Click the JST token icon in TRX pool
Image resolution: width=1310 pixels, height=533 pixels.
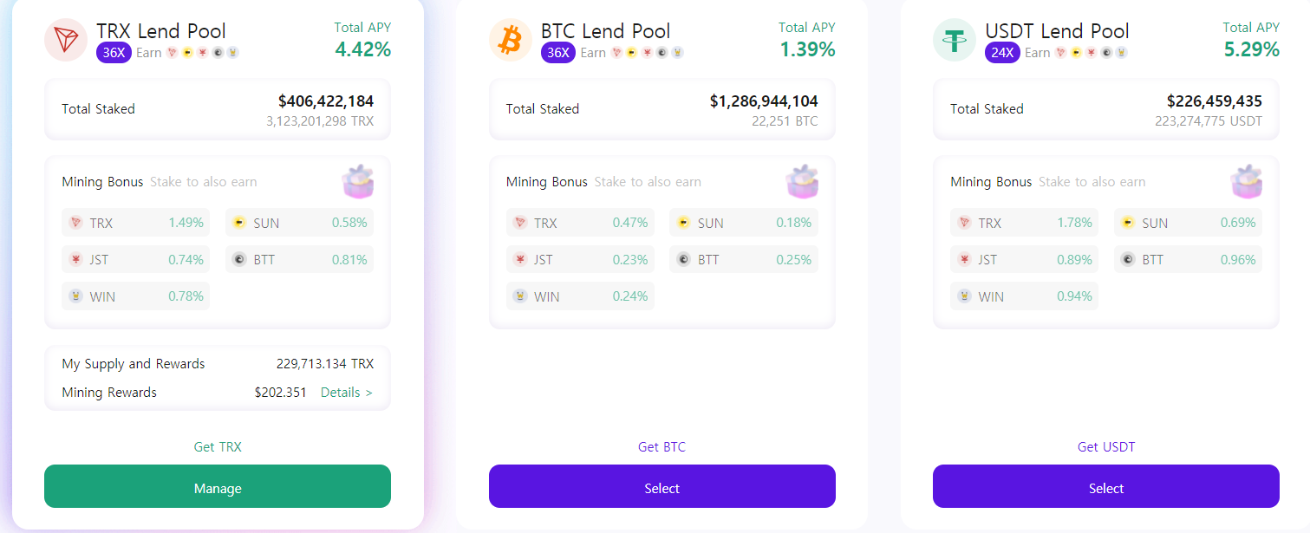click(76, 259)
